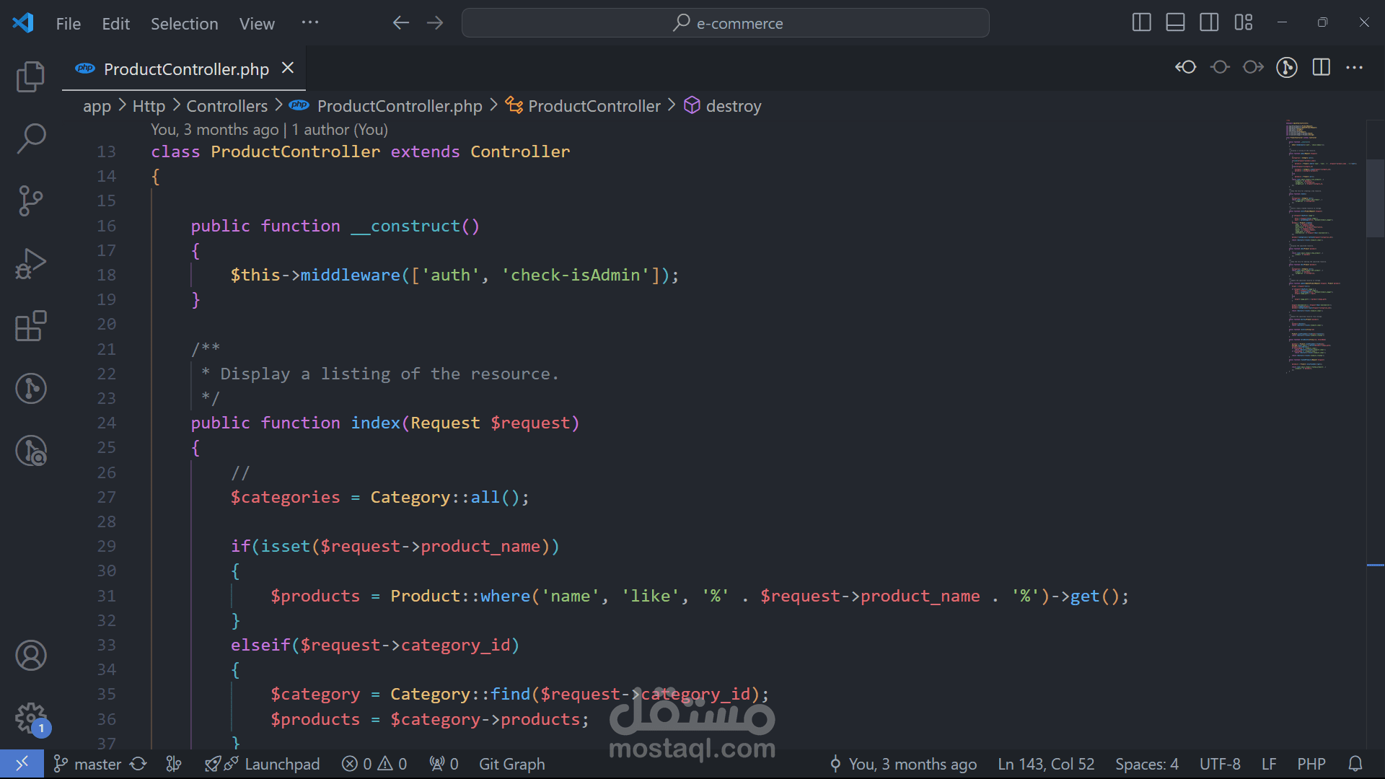Open Manage gear with update badge

[30, 718]
